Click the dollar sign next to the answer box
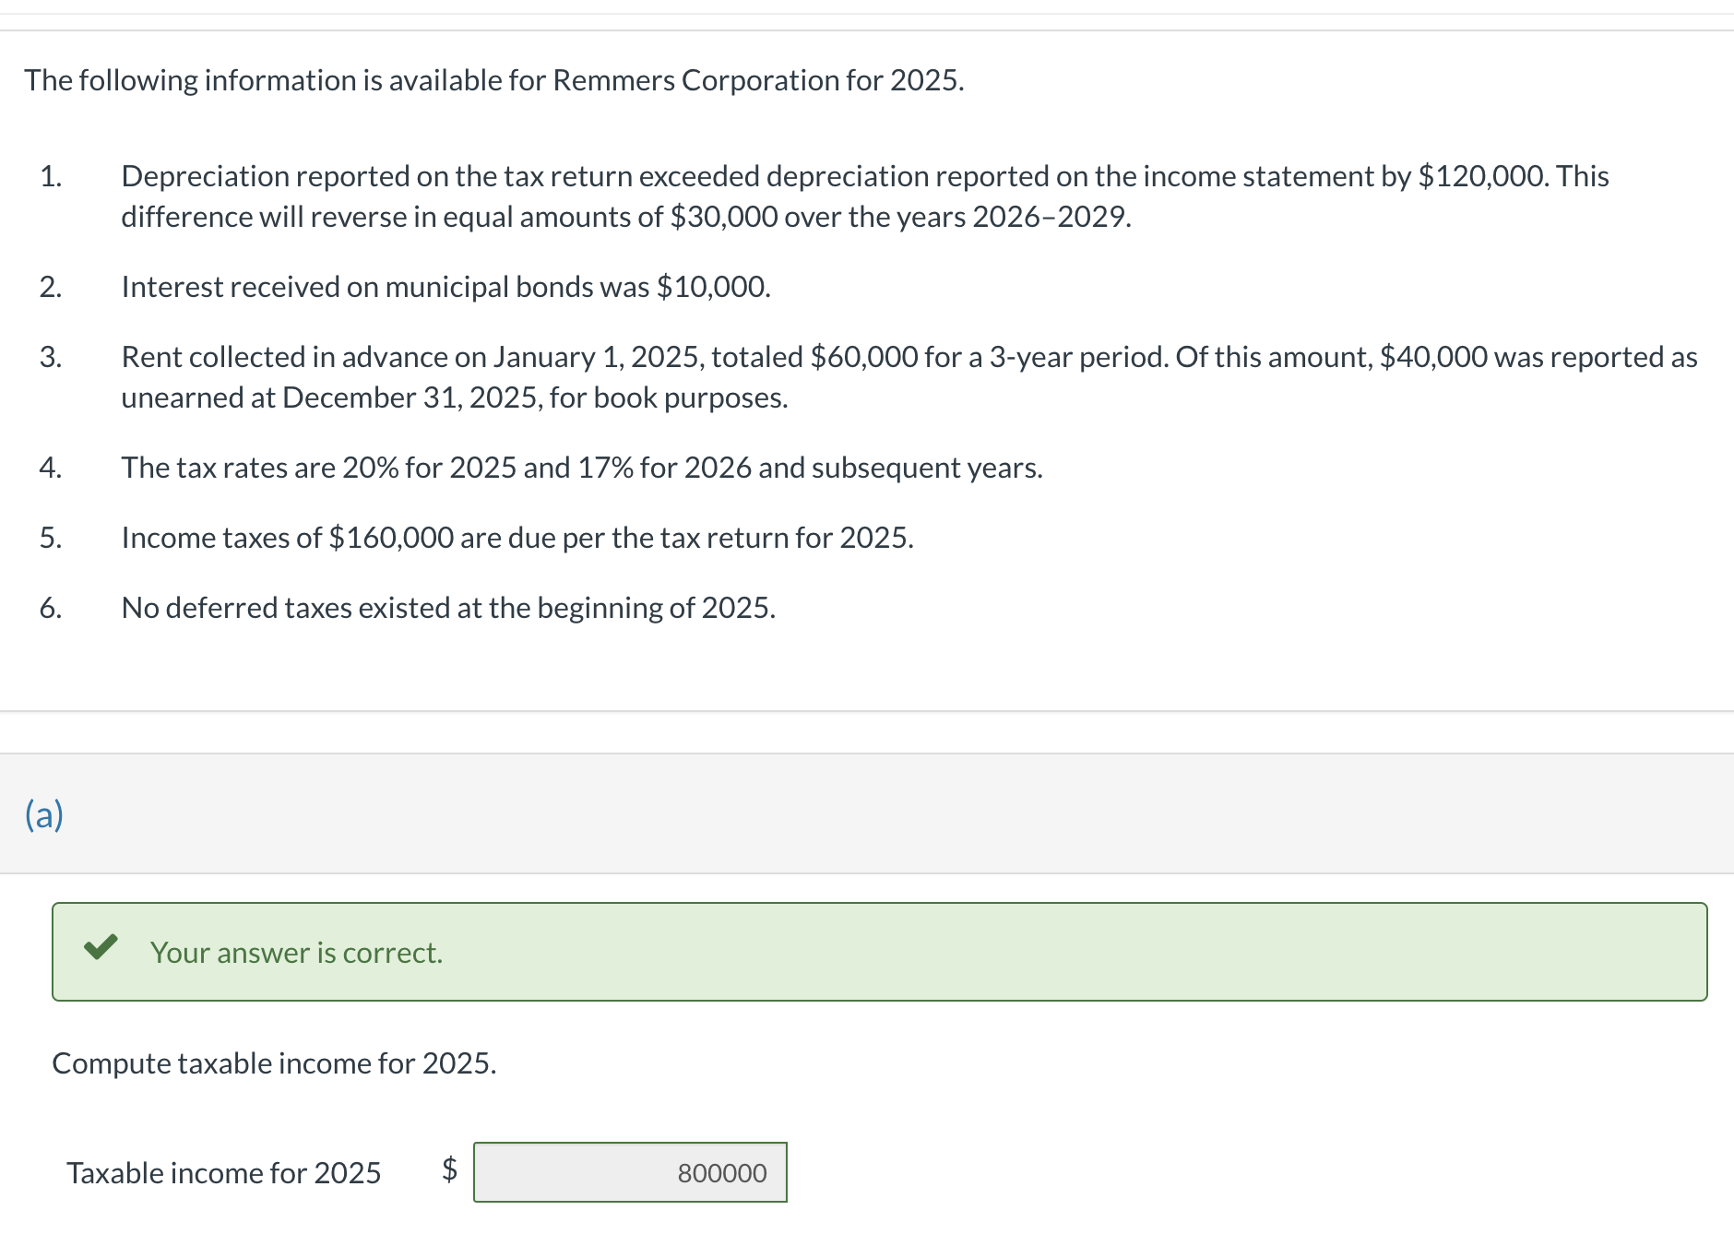This screenshot has width=1734, height=1258. (x=449, y=1173)
